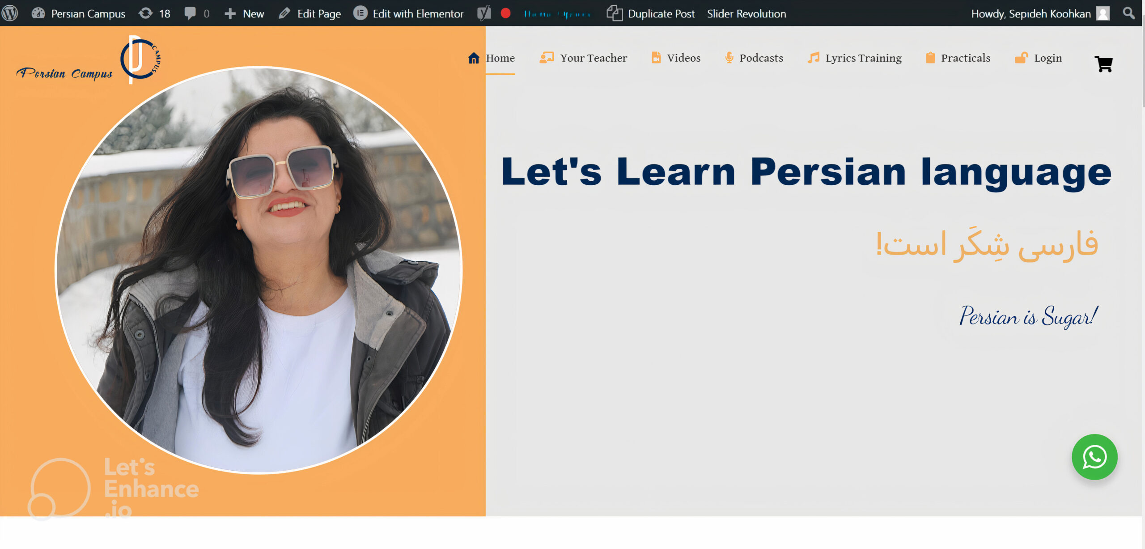Open WhatsApp chat floating button
1145x549 pixels.
[x=1094, y=457]
